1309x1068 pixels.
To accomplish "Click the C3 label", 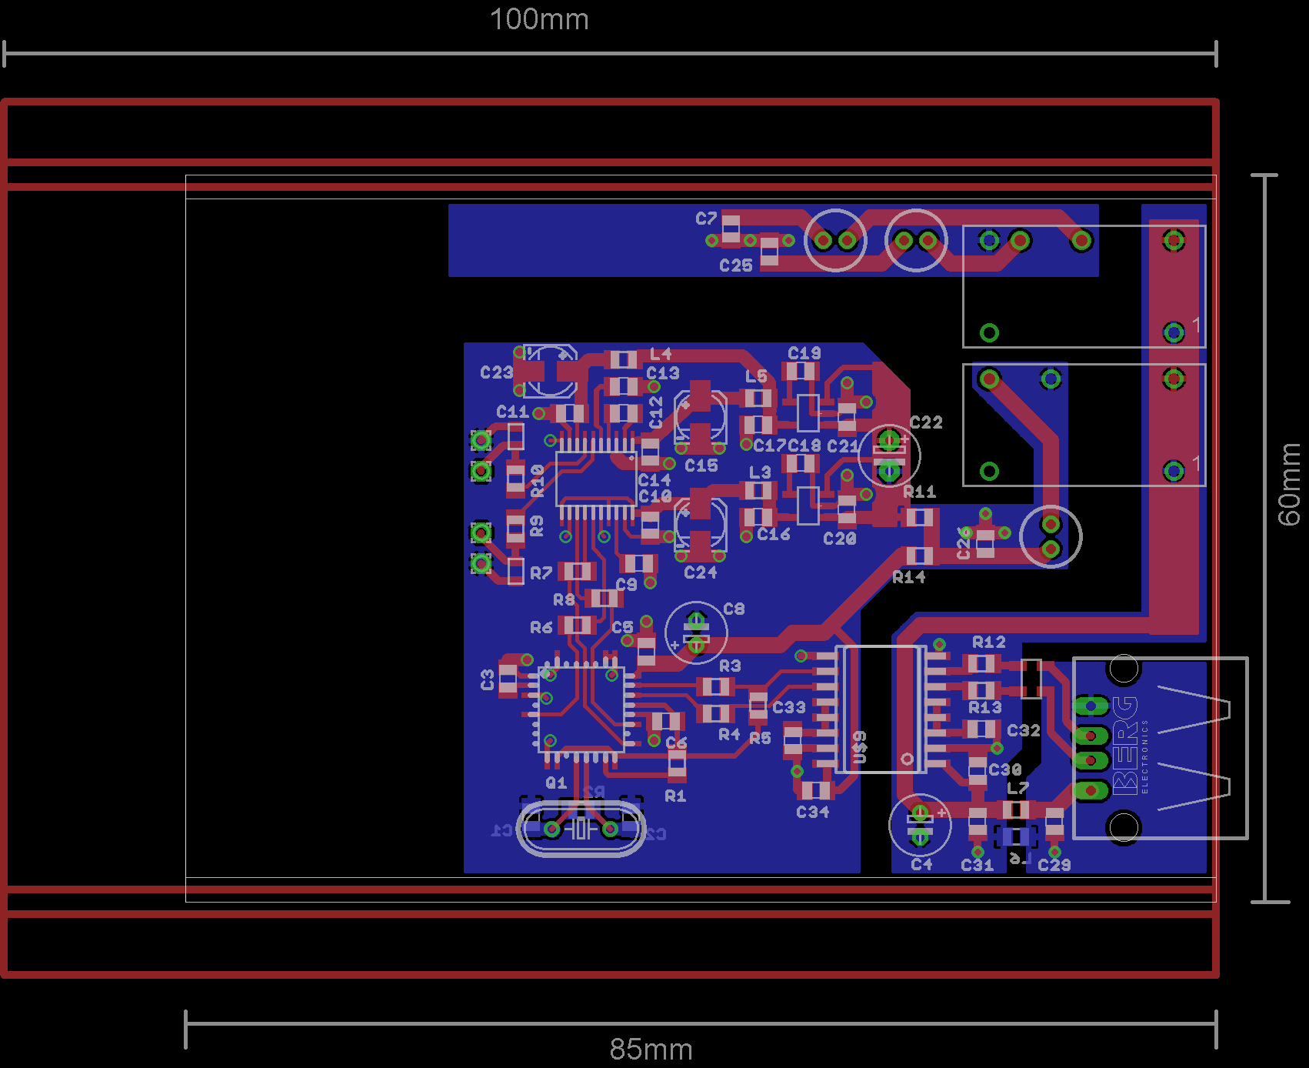I will tap(488, 679).
